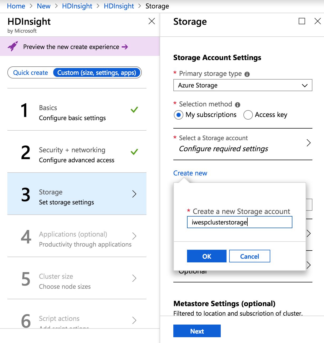
Task: Click Cancel in the storage account popup
Action: coord(250,256)
